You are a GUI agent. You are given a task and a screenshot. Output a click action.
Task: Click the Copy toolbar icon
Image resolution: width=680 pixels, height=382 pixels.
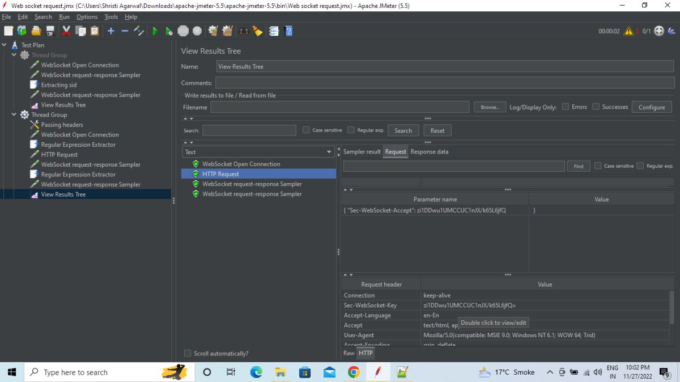pos(80,31)
